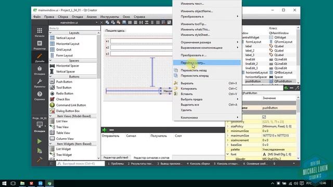Switch to Редактор действий tab
The width and height of the screenshot is (333, 187).
(x=116, y=157)
